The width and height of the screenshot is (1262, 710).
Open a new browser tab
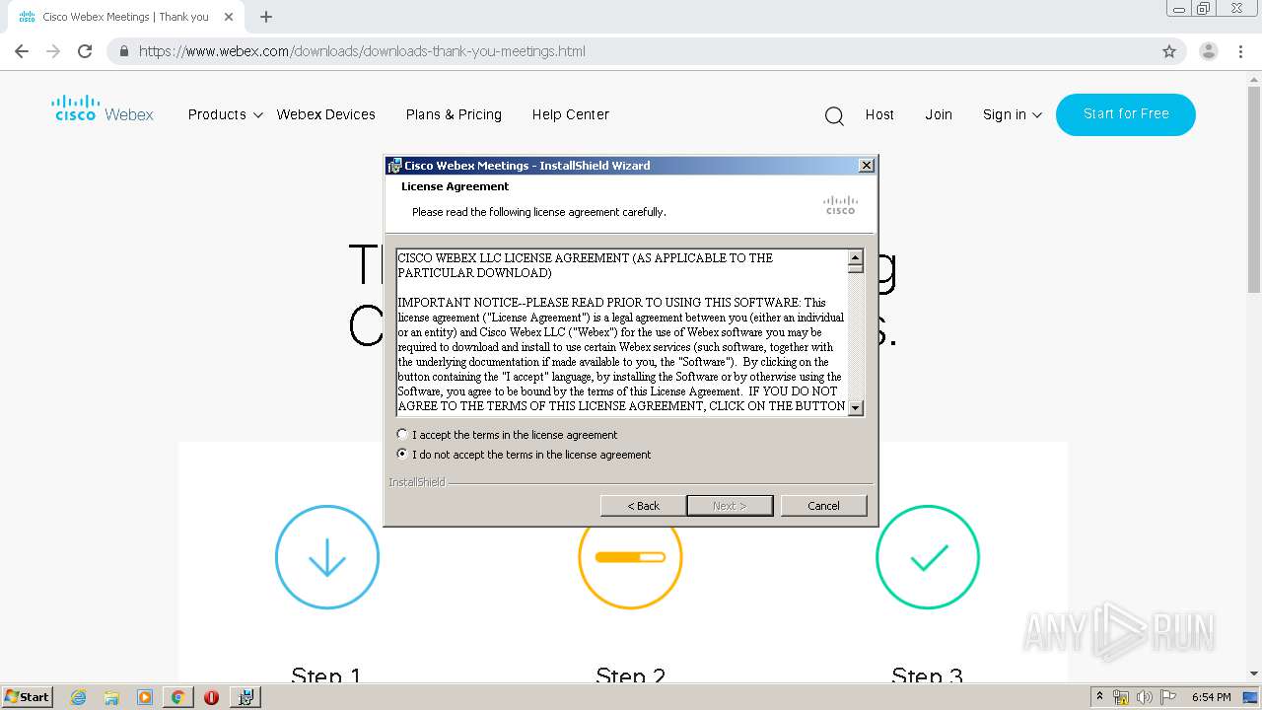[266, 17]
